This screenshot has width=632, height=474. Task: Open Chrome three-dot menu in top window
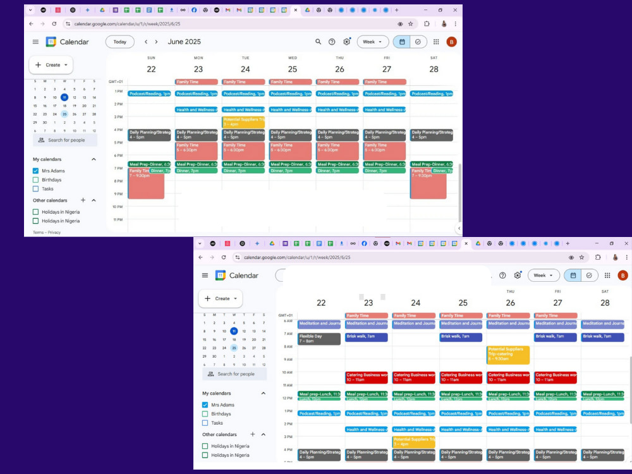pyautogui.click(x=456, y=24)
